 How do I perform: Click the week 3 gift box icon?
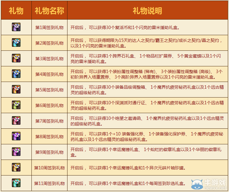(16, 58)
